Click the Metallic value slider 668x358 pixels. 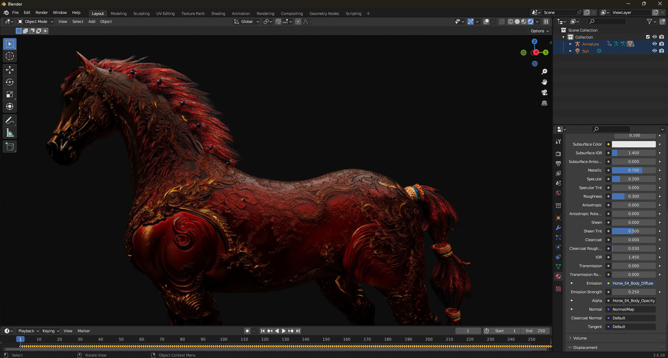click(x=633, y=170)
